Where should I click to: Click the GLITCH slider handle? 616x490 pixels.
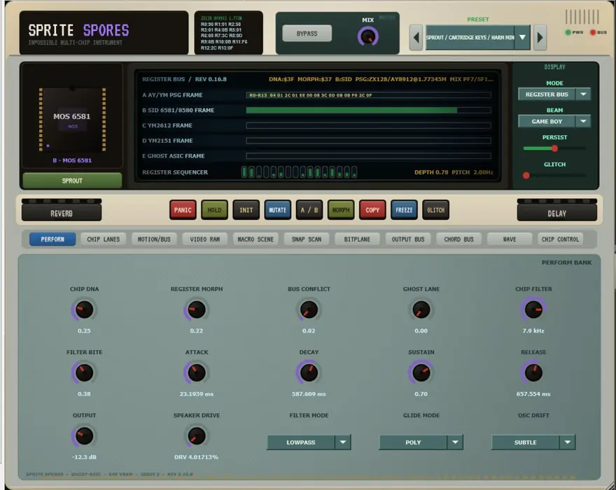526,176
